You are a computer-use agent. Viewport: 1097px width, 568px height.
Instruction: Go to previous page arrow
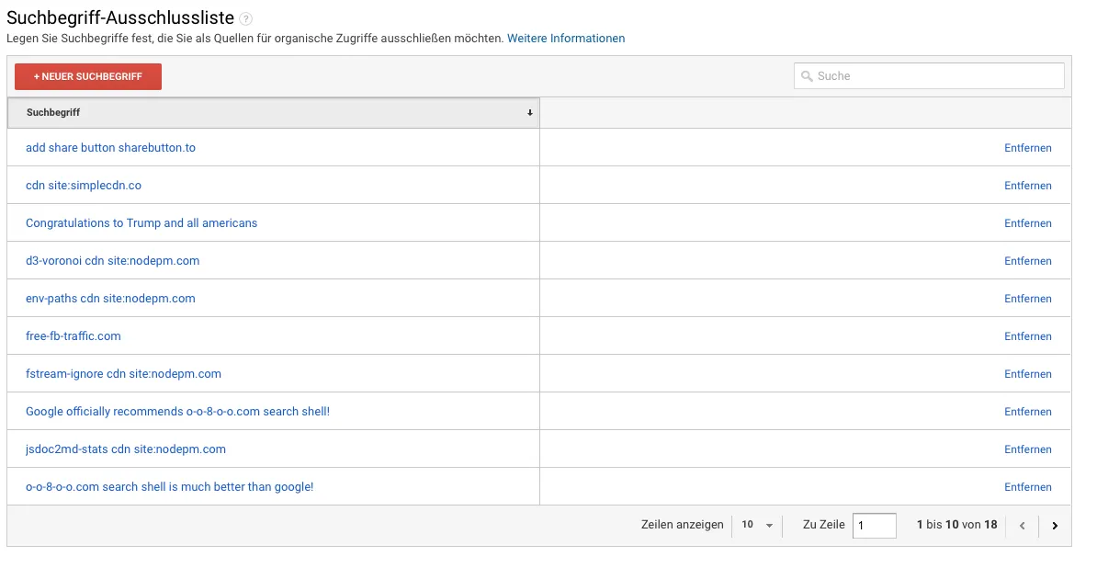tap(1022, 526)
